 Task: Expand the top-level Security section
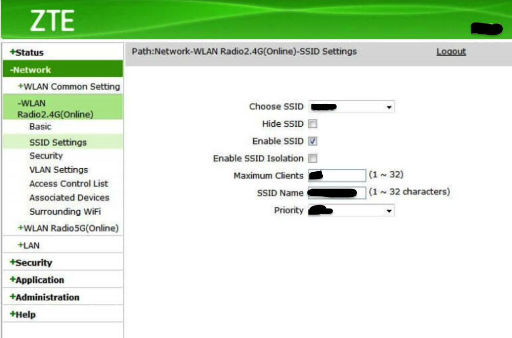pyautogui.click(x=31, y=262)
